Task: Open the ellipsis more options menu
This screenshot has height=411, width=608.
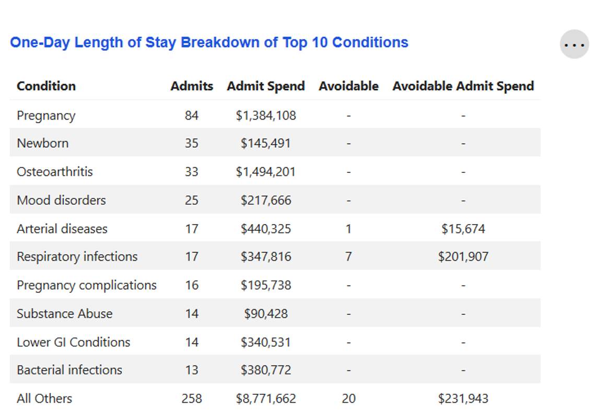Action: [x=574, y=44]
